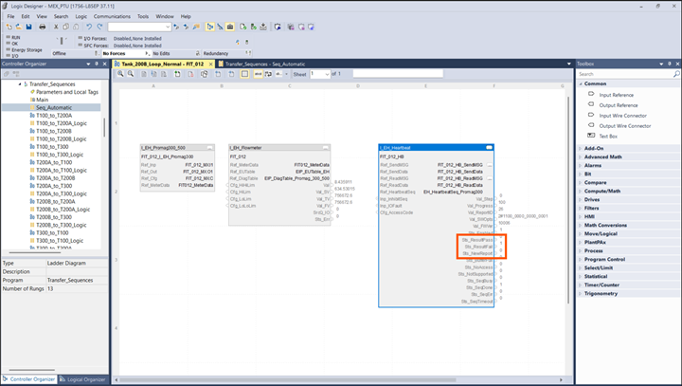The image size is (682, 386).
Task: Click the Verify controller icon
Action: coord(253,27)
